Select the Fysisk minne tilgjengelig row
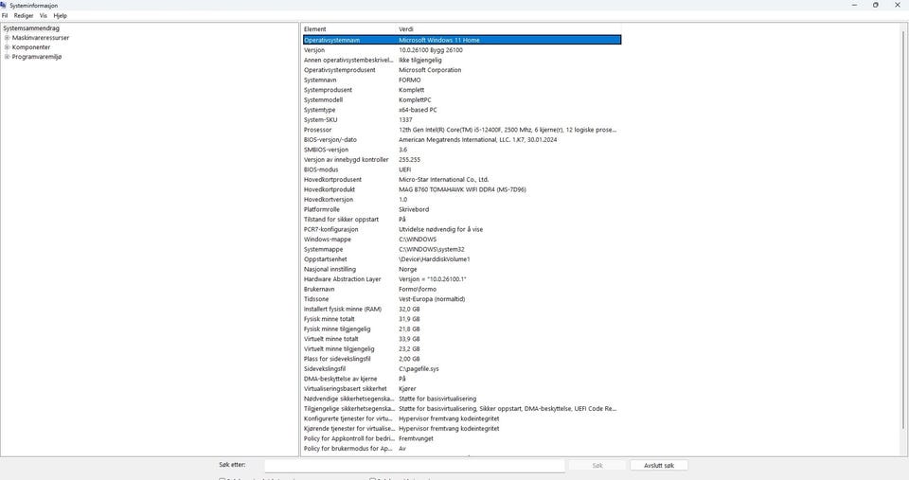The height and width of the screenshot is (480, 909). pyautogui.click(x=461, y=329)
